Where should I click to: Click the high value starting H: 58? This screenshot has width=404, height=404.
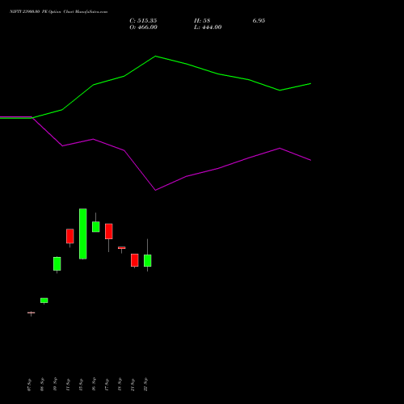point(202,21)
